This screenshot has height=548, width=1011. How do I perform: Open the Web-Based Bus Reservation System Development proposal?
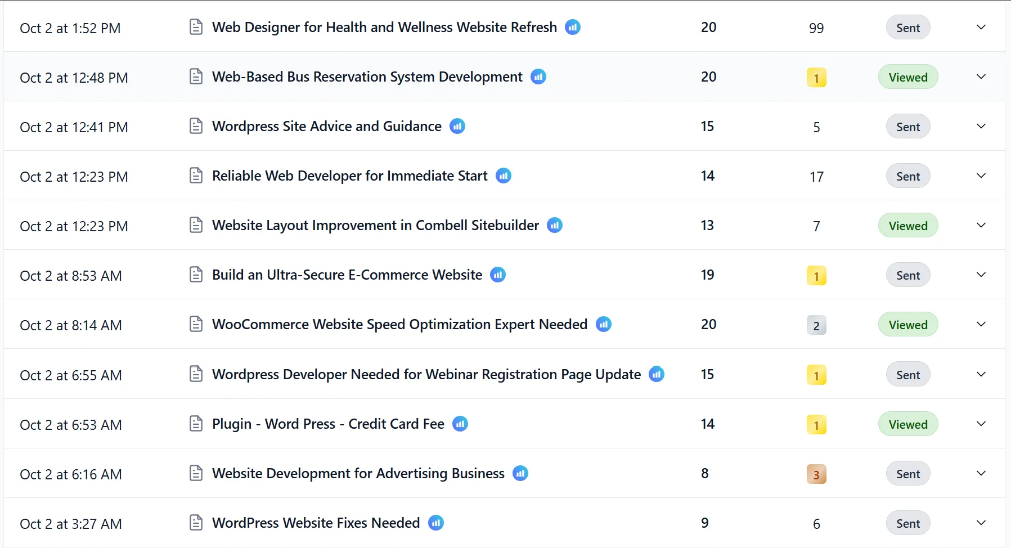pos(367,77)
